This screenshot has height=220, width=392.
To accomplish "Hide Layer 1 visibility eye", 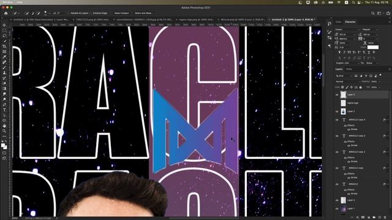I will [x=337, y=208].
